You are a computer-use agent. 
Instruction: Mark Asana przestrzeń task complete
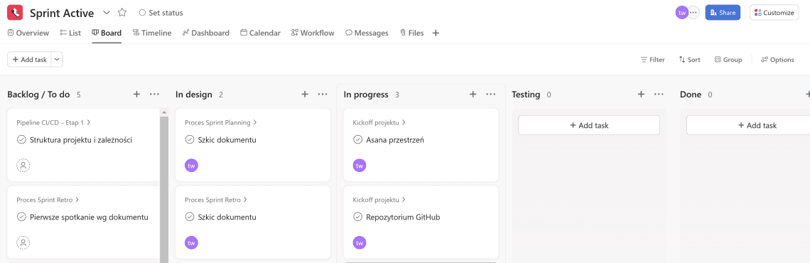click(x=357, y=139)
